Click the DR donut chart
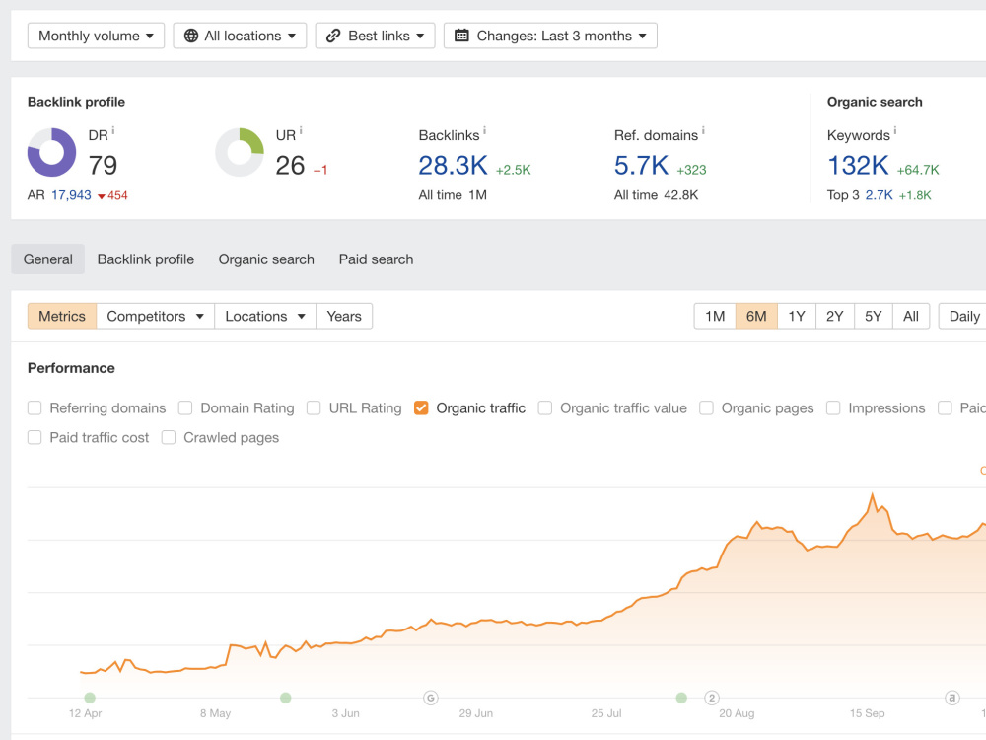 51,152
